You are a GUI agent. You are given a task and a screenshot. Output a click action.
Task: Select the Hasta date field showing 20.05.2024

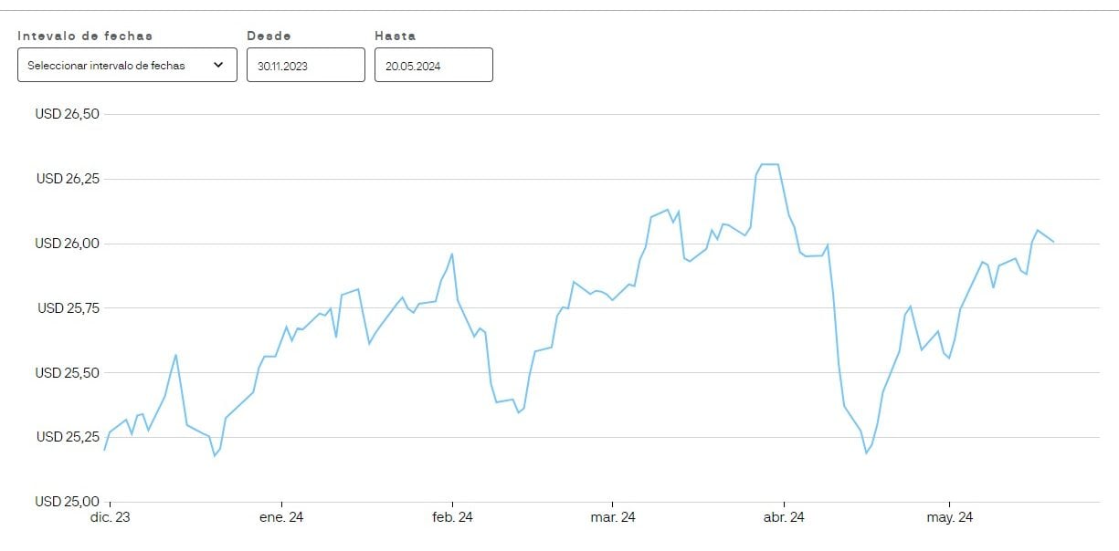tap(433, 65)
